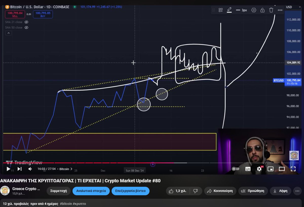Click the 16:03 / 27:54 time display
The image size is (304, 207).
tap(47, 169)
